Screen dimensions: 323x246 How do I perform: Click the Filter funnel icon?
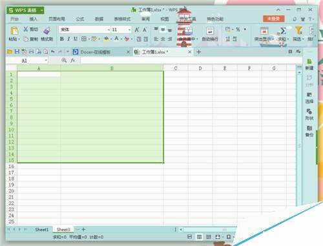(x=298, y=30)
